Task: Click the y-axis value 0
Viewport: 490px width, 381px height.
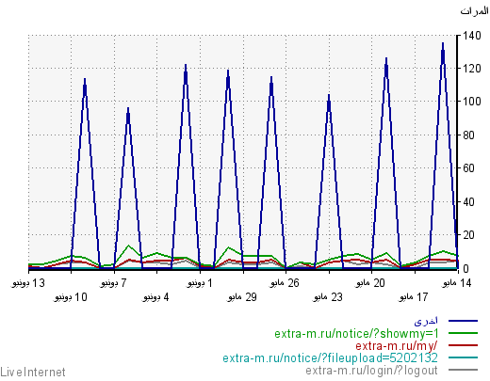Action: [x=465, y=269]
